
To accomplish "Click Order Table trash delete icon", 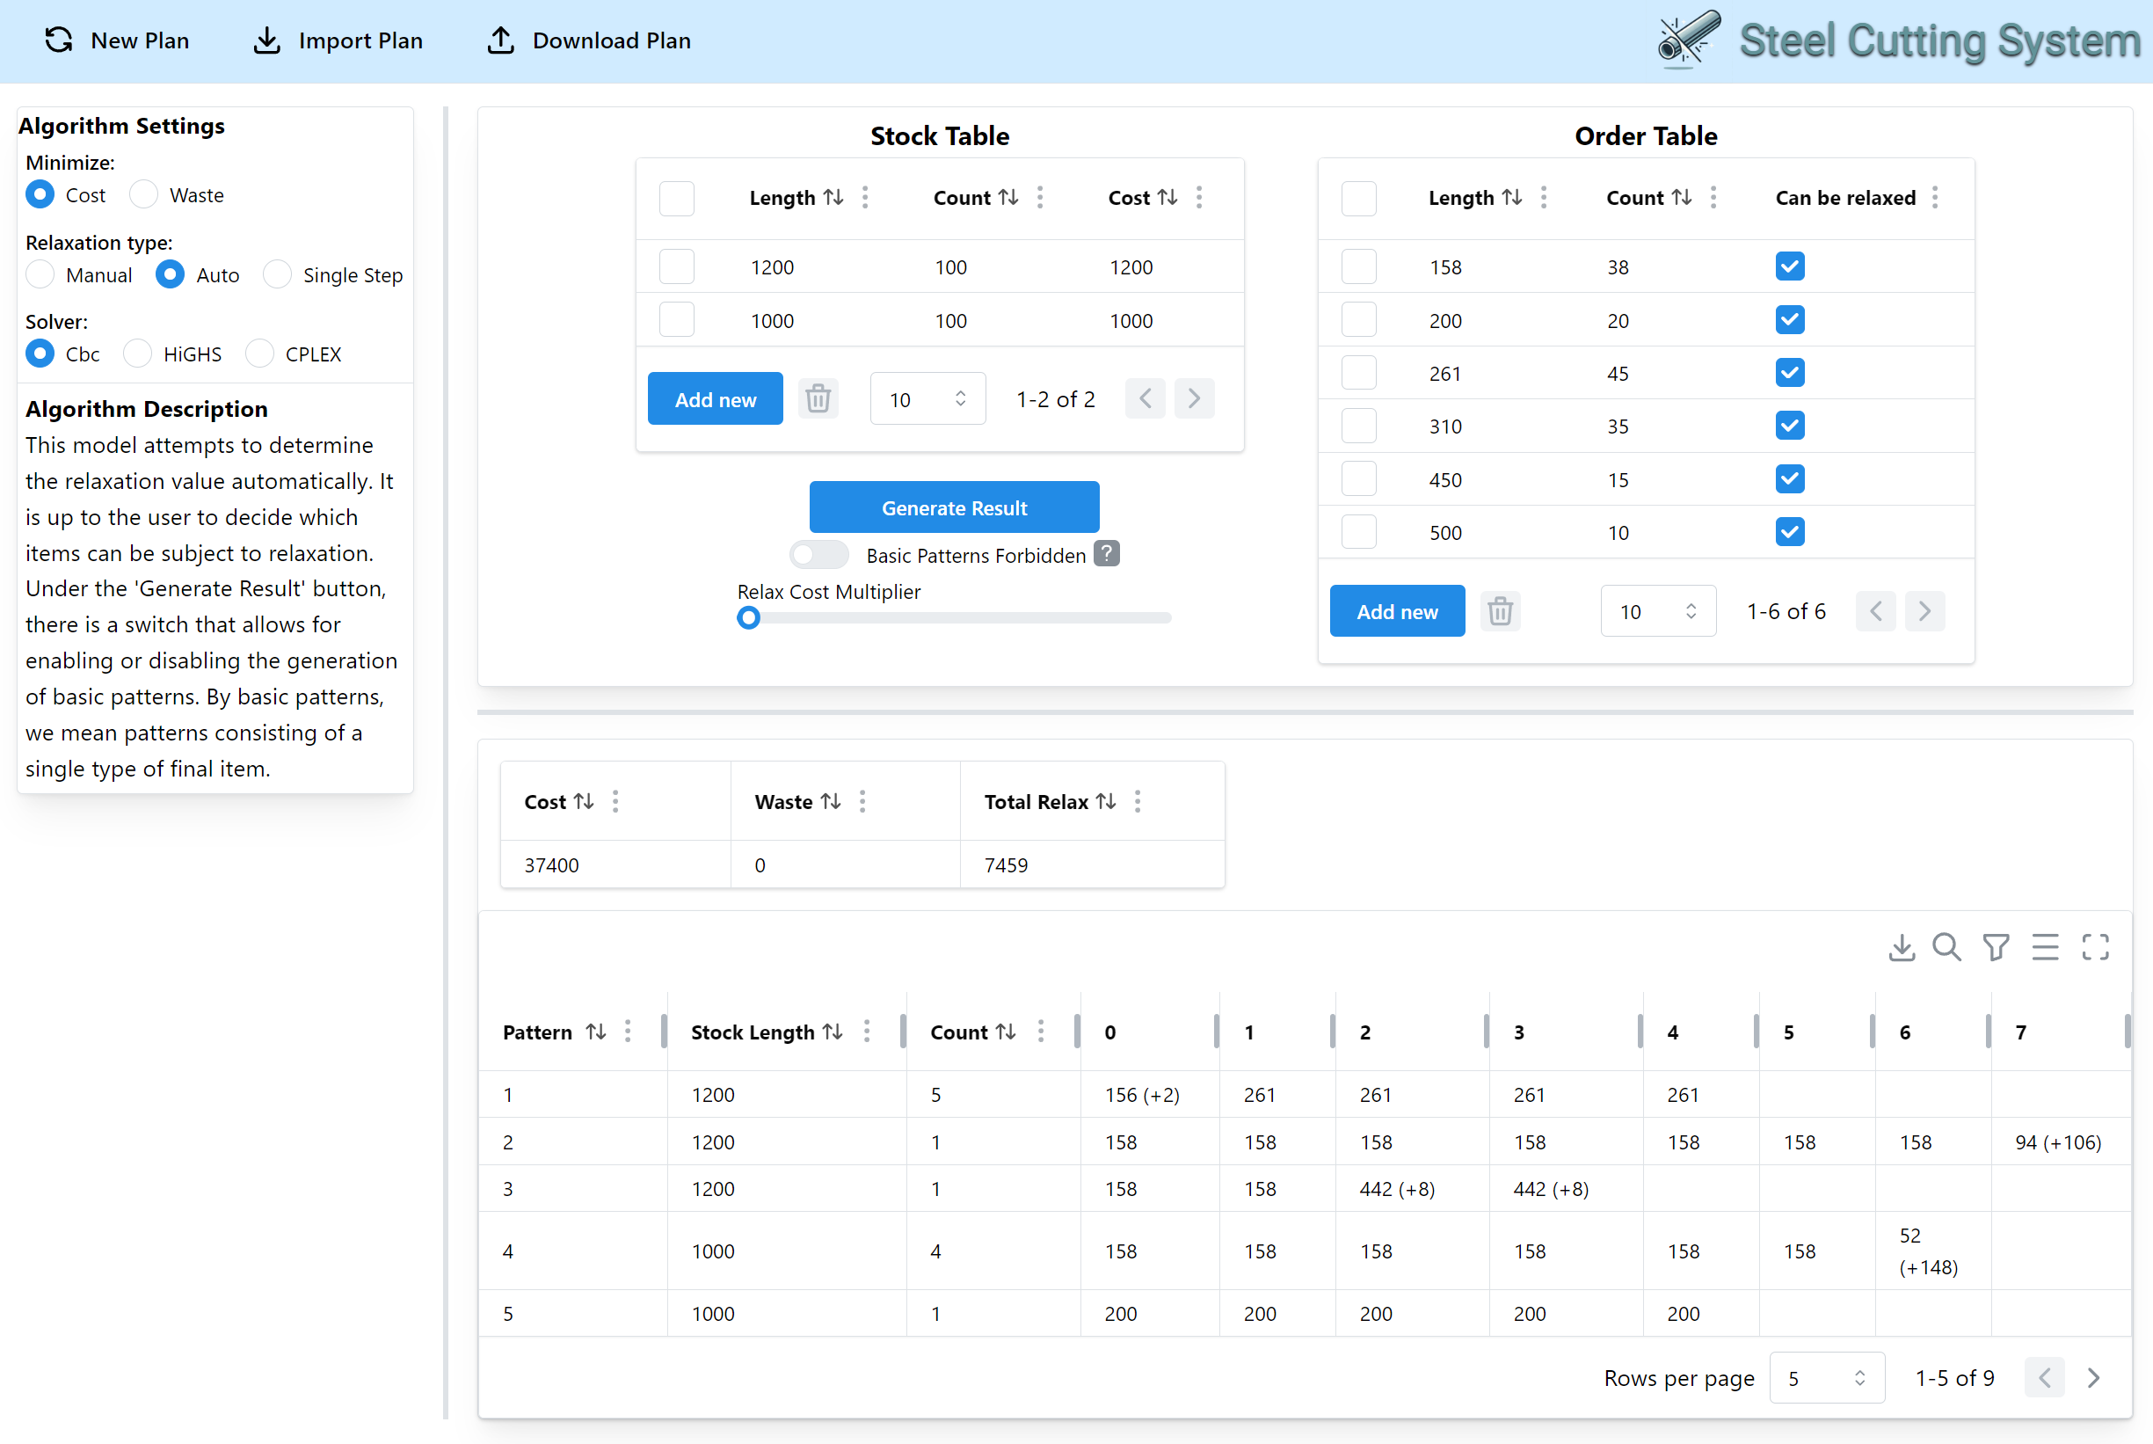I will click(x=1500, y=611).
